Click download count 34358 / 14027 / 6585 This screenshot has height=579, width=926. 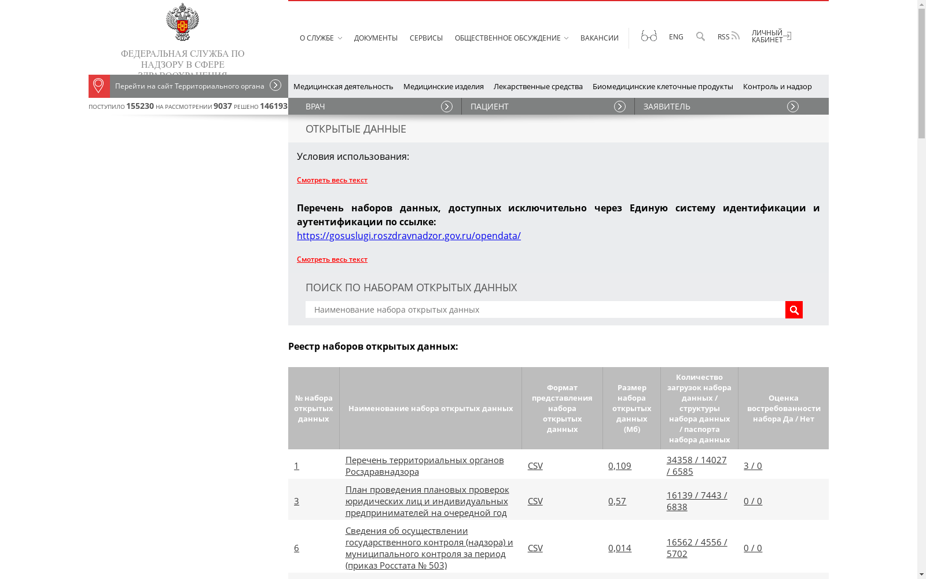point(697,466)
